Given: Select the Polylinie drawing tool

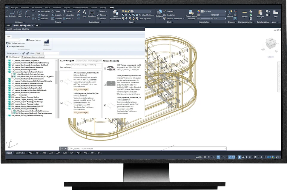Looking at the screenshot, I should pos(13,14).
